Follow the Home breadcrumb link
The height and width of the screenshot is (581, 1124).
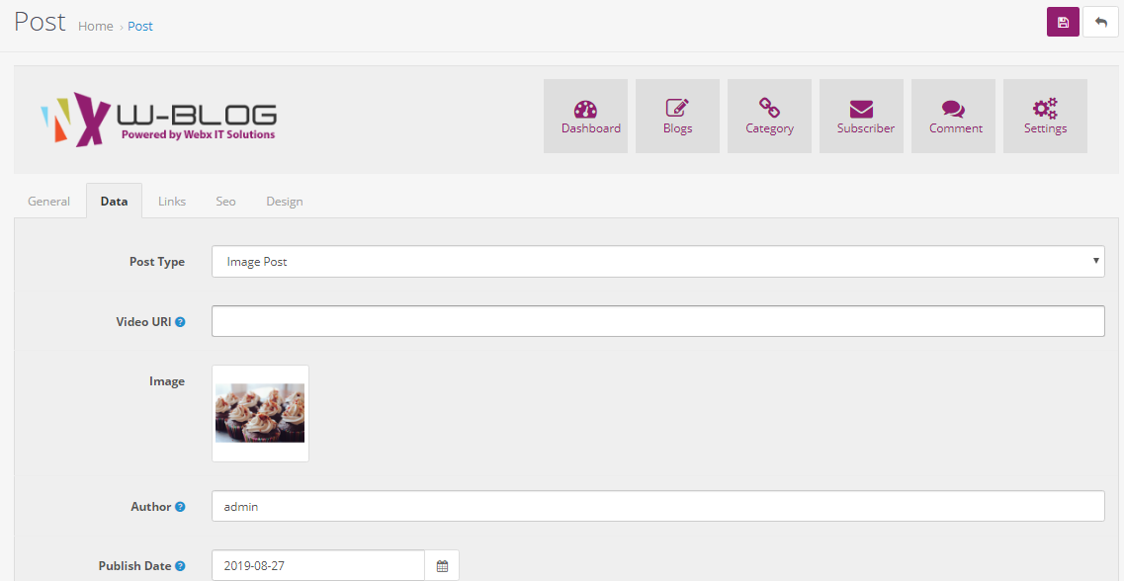point(95,27)
